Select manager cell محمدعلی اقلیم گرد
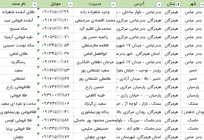This screenshot has width=204, height=140. point(95,29)
